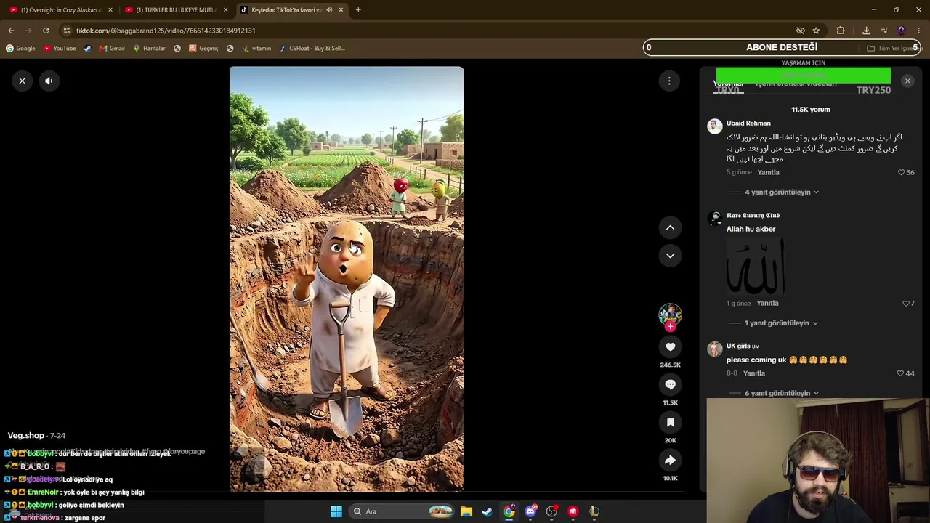Open League of Legends from the taskbar
This screenshot has width=930, height=523.
click(594, 511)
